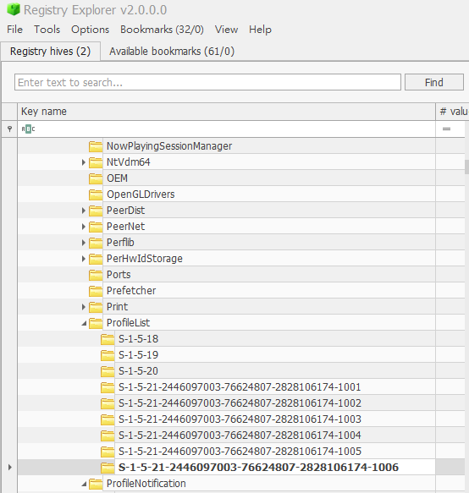Click the vertical scrollbar thumb
469x493 pixels.
coord(466,167)
